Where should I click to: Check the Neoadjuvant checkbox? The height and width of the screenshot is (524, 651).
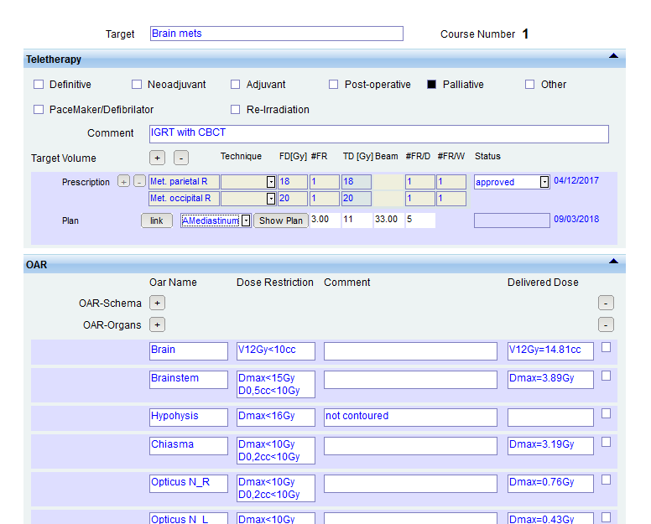pos(137,84)
